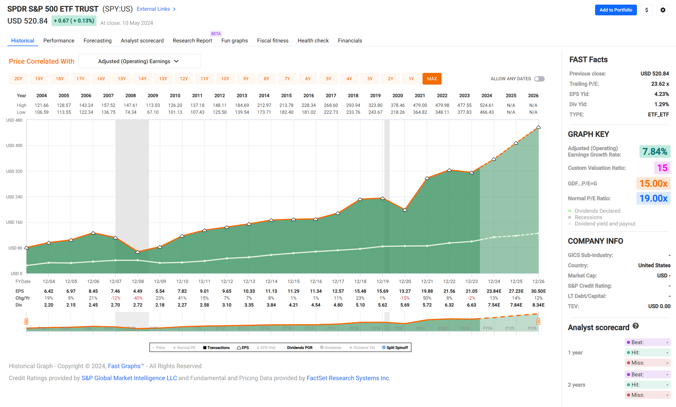676x407 pixels.
Task: Toggle Normal PE series in legend
Action: (x=184, y=347)
